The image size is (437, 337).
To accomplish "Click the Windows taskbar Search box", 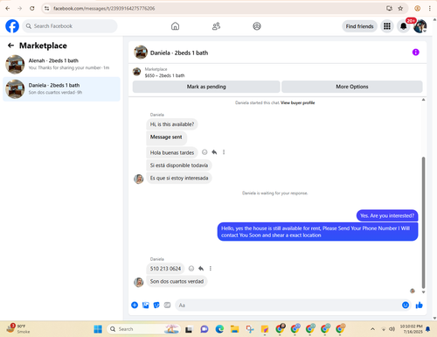I will pyautogui.click(x=143, y=329).
